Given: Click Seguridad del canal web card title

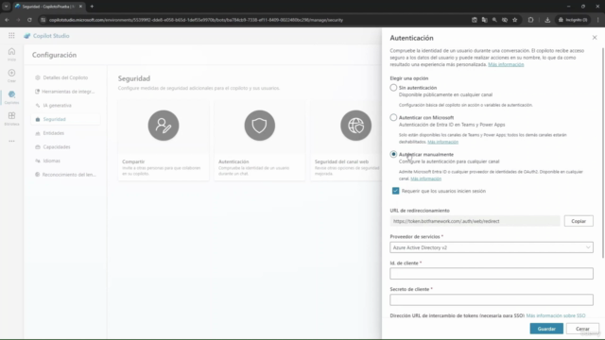Looking at the screenshot, I should click(x=341, y=161).
